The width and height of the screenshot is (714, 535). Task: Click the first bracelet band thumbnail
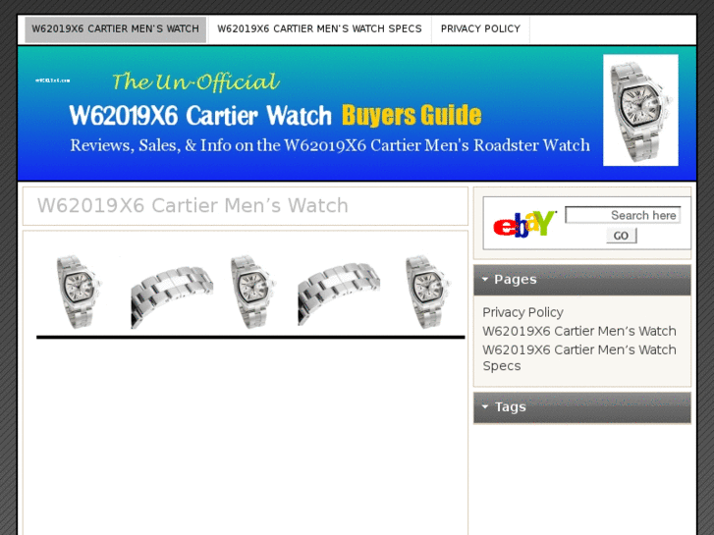point(172,296)
